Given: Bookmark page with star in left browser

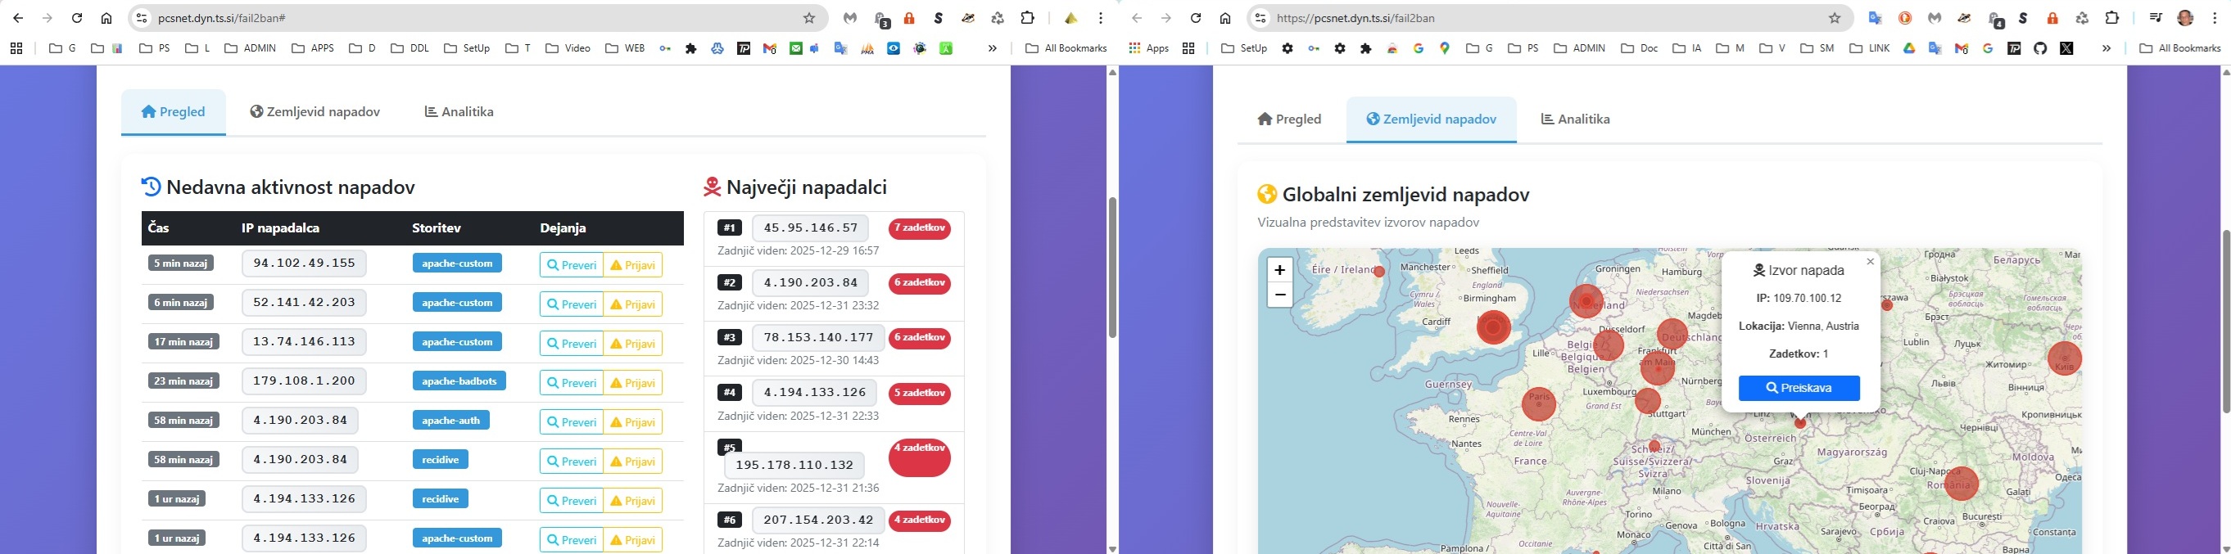Looking at the screenshot, I should 809,18.
